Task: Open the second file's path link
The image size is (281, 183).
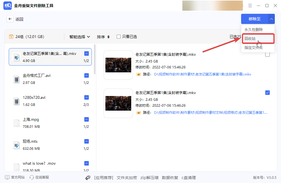Action: point(210,113)
